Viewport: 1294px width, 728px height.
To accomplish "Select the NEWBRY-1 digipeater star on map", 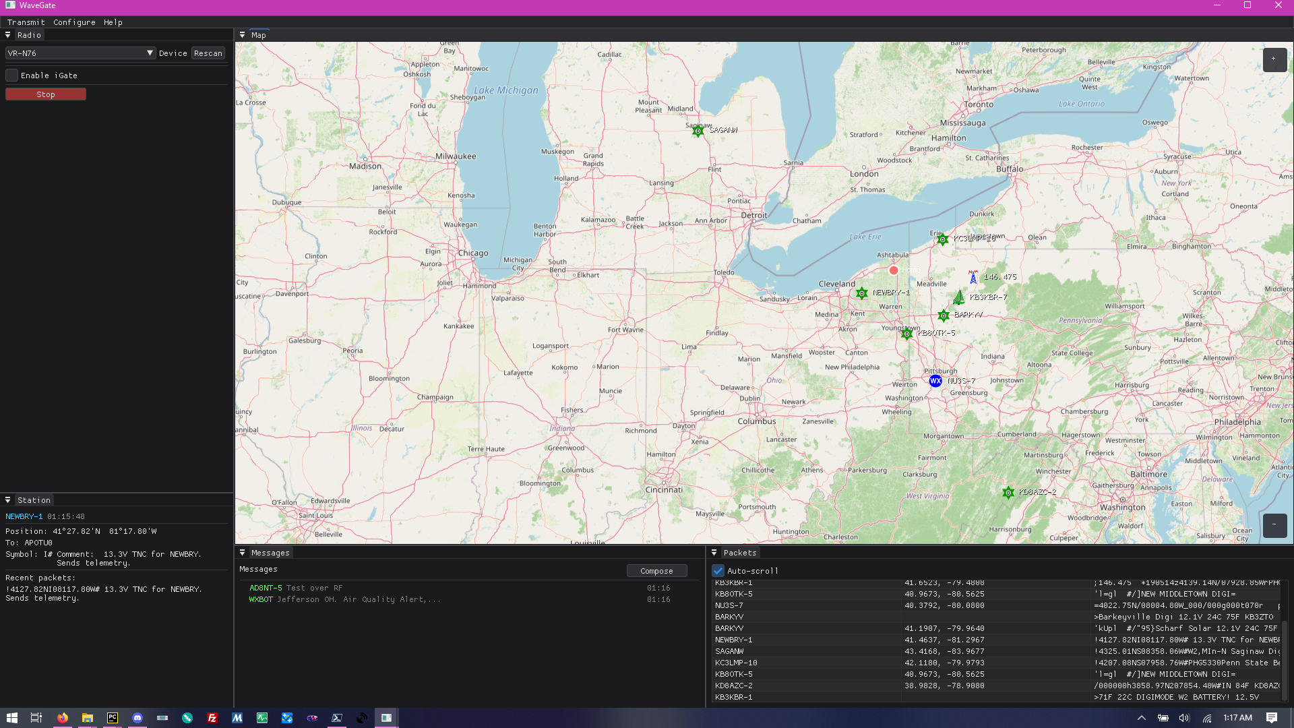I will point(861,293).
